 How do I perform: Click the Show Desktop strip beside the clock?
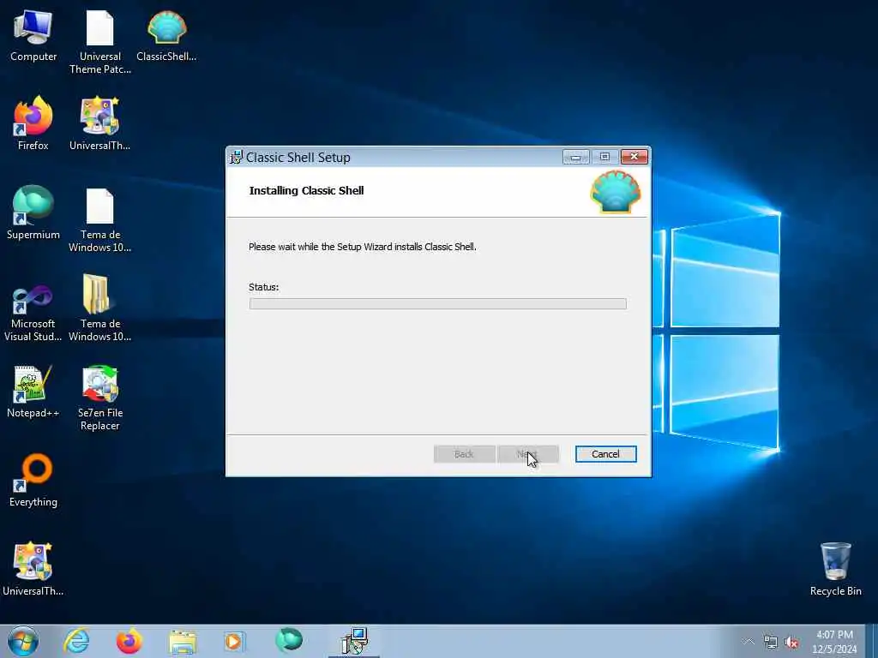point(871,641)
